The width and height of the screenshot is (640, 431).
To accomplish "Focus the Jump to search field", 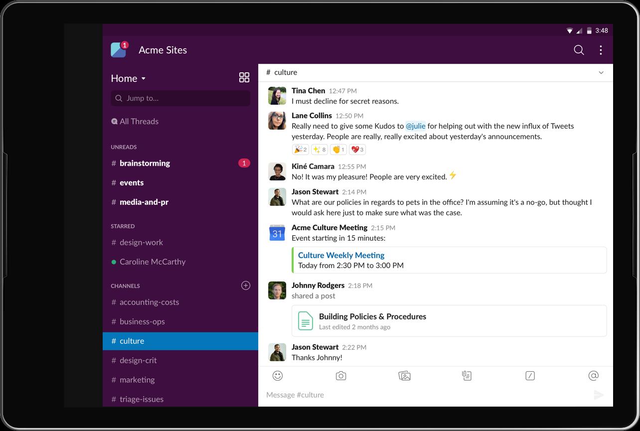I will (x=180, y=98).
